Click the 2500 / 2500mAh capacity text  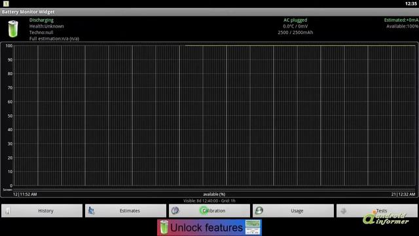tap(295, 32)
